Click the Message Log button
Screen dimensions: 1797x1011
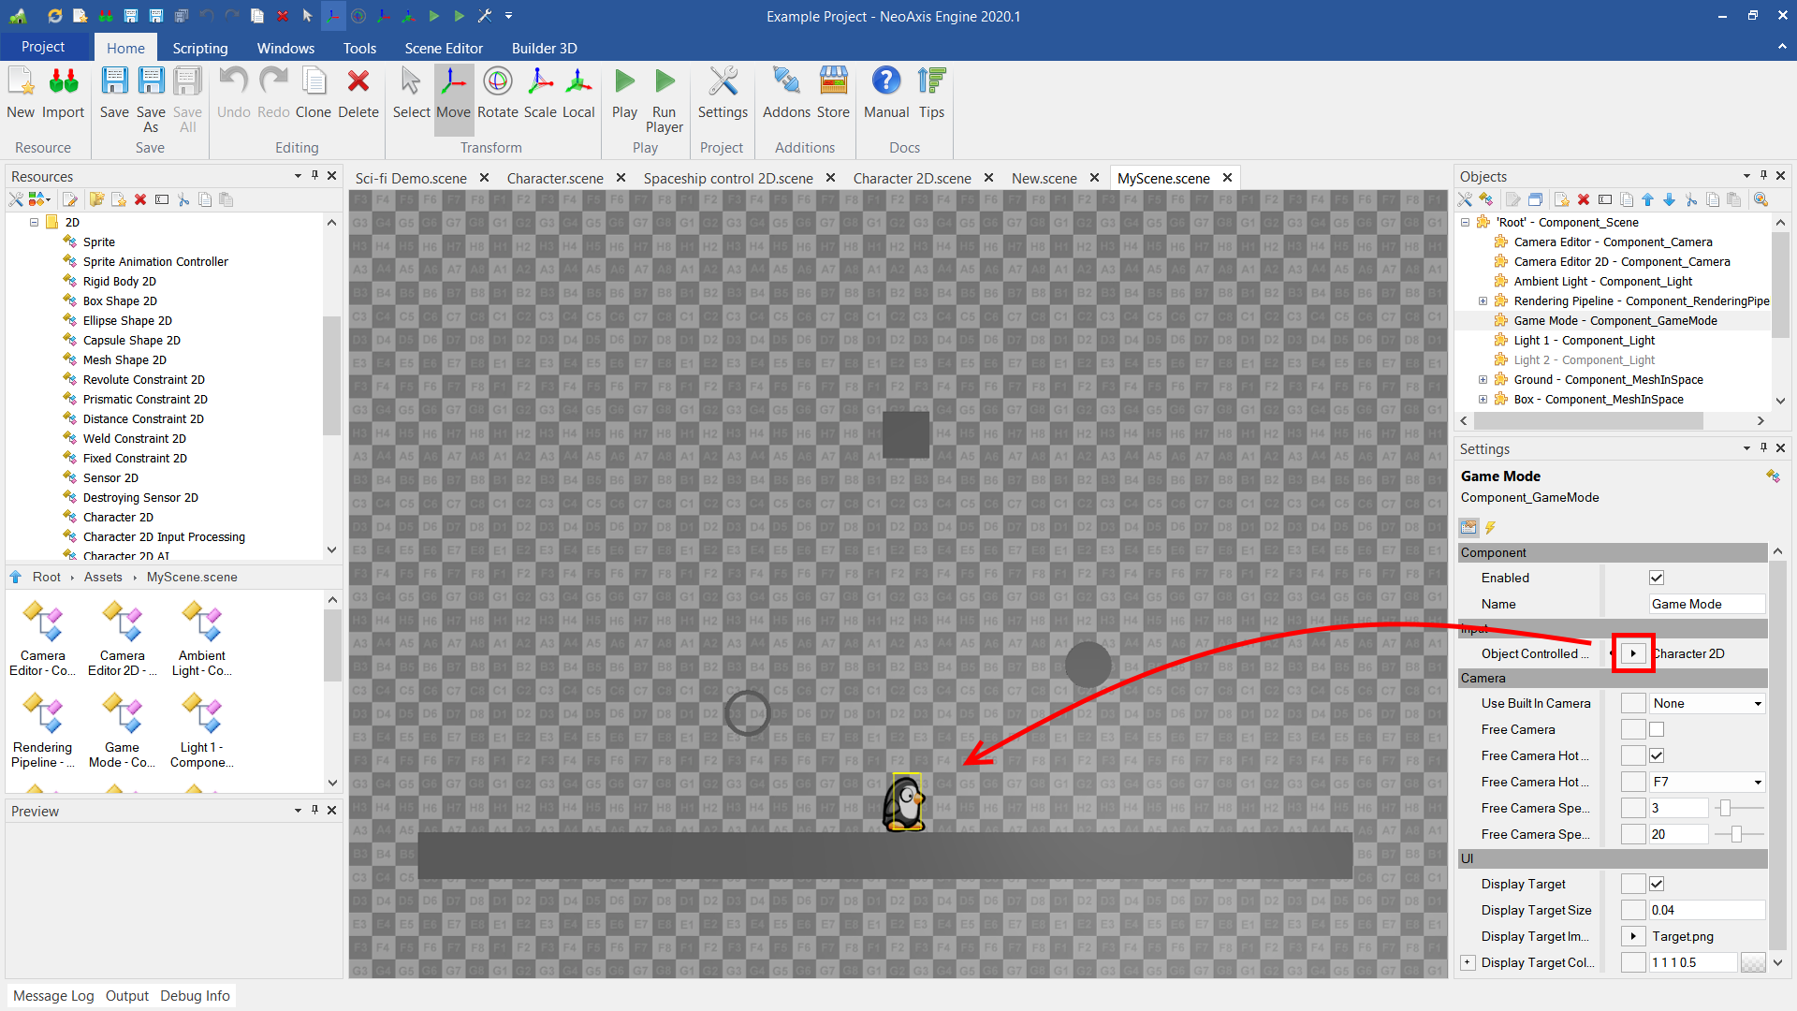(53, 995)
